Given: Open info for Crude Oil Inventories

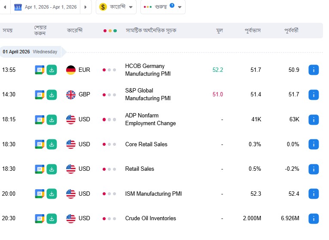Looking at the screenshot, I should [314, 218].
